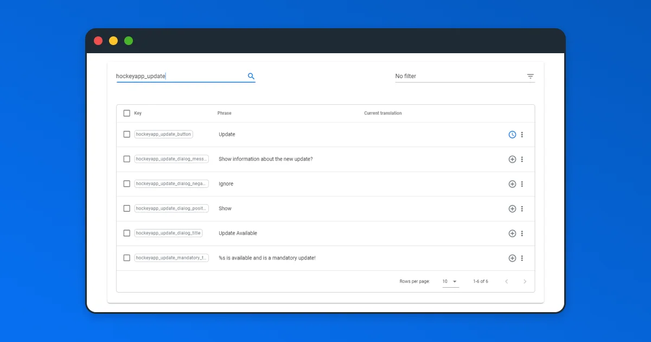Click the hockeyapp_update_dialog_mess key chip
This screenshot has width=651, height=342.
pos(171,159)
